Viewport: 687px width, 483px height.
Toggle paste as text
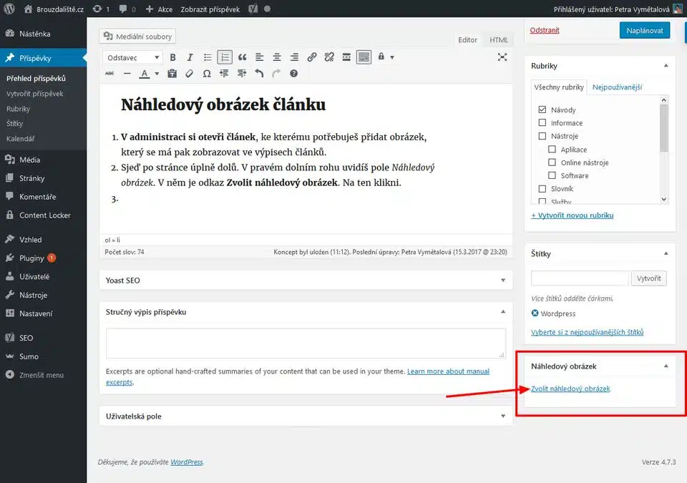172,74
